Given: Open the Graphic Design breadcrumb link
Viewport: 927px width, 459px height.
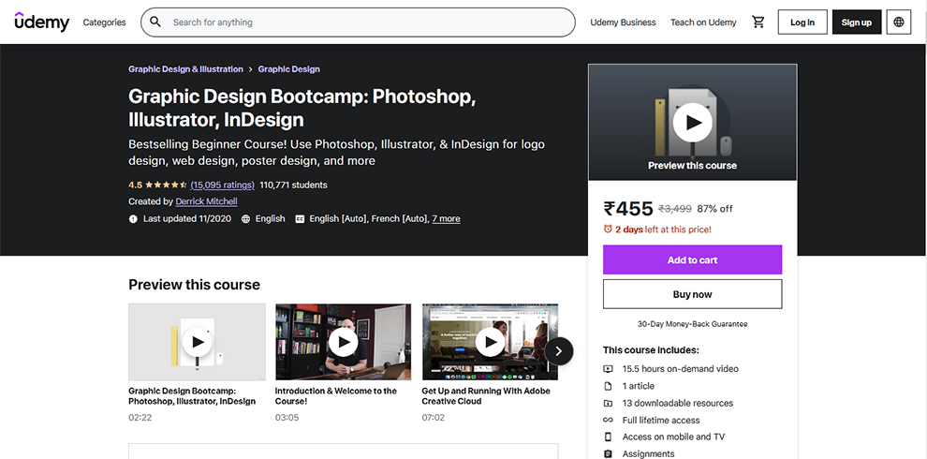Looking at the screenshot, I should click(289, 69).
